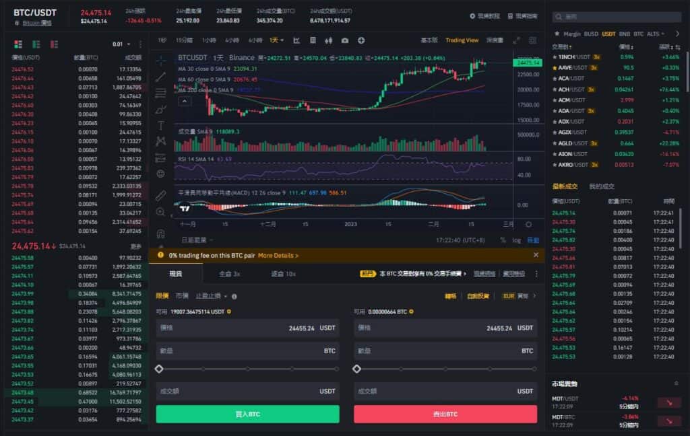Open the 1-day interval dropdown
This screenshot has width=690, height=436.
(276, 40)
